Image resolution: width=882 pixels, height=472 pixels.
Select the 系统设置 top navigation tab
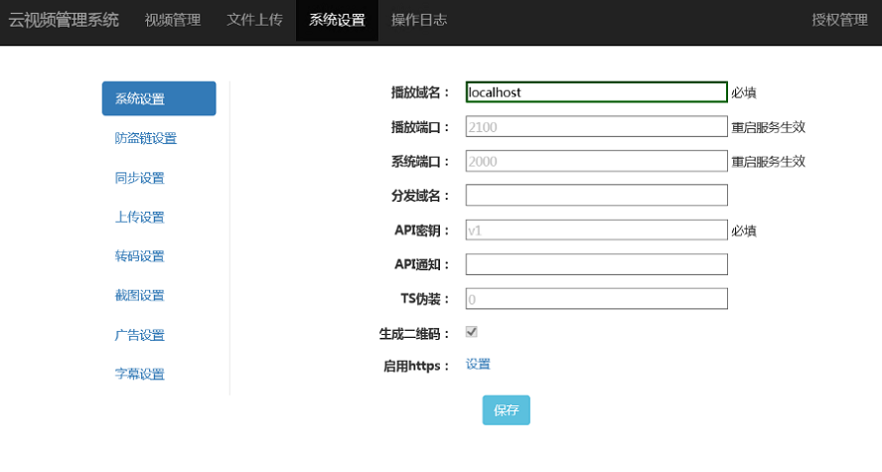pyautogui.click(x=337, y=20)
